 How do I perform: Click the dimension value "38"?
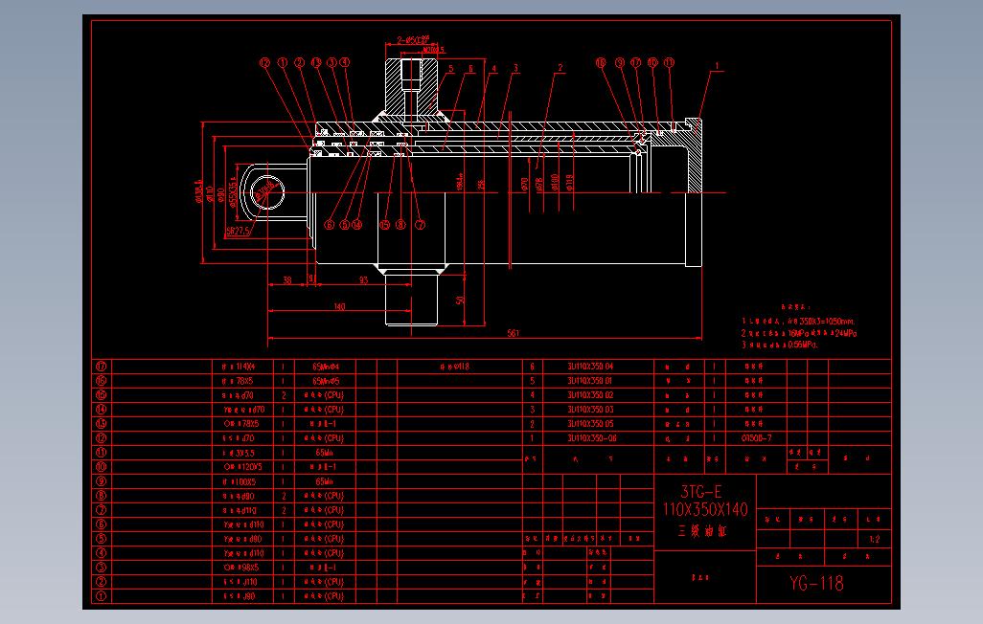tap(287, 280)
